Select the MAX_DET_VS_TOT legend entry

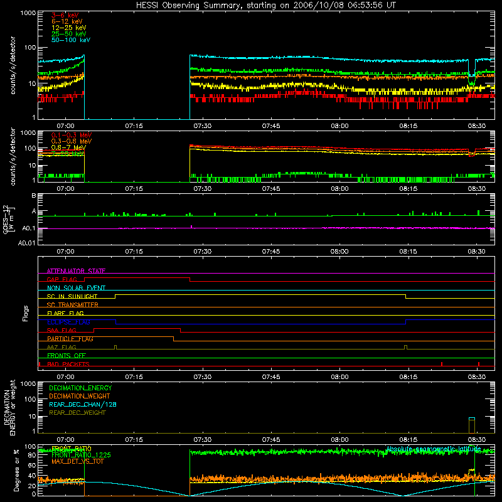pyautogui.click(x=77, y=461)
